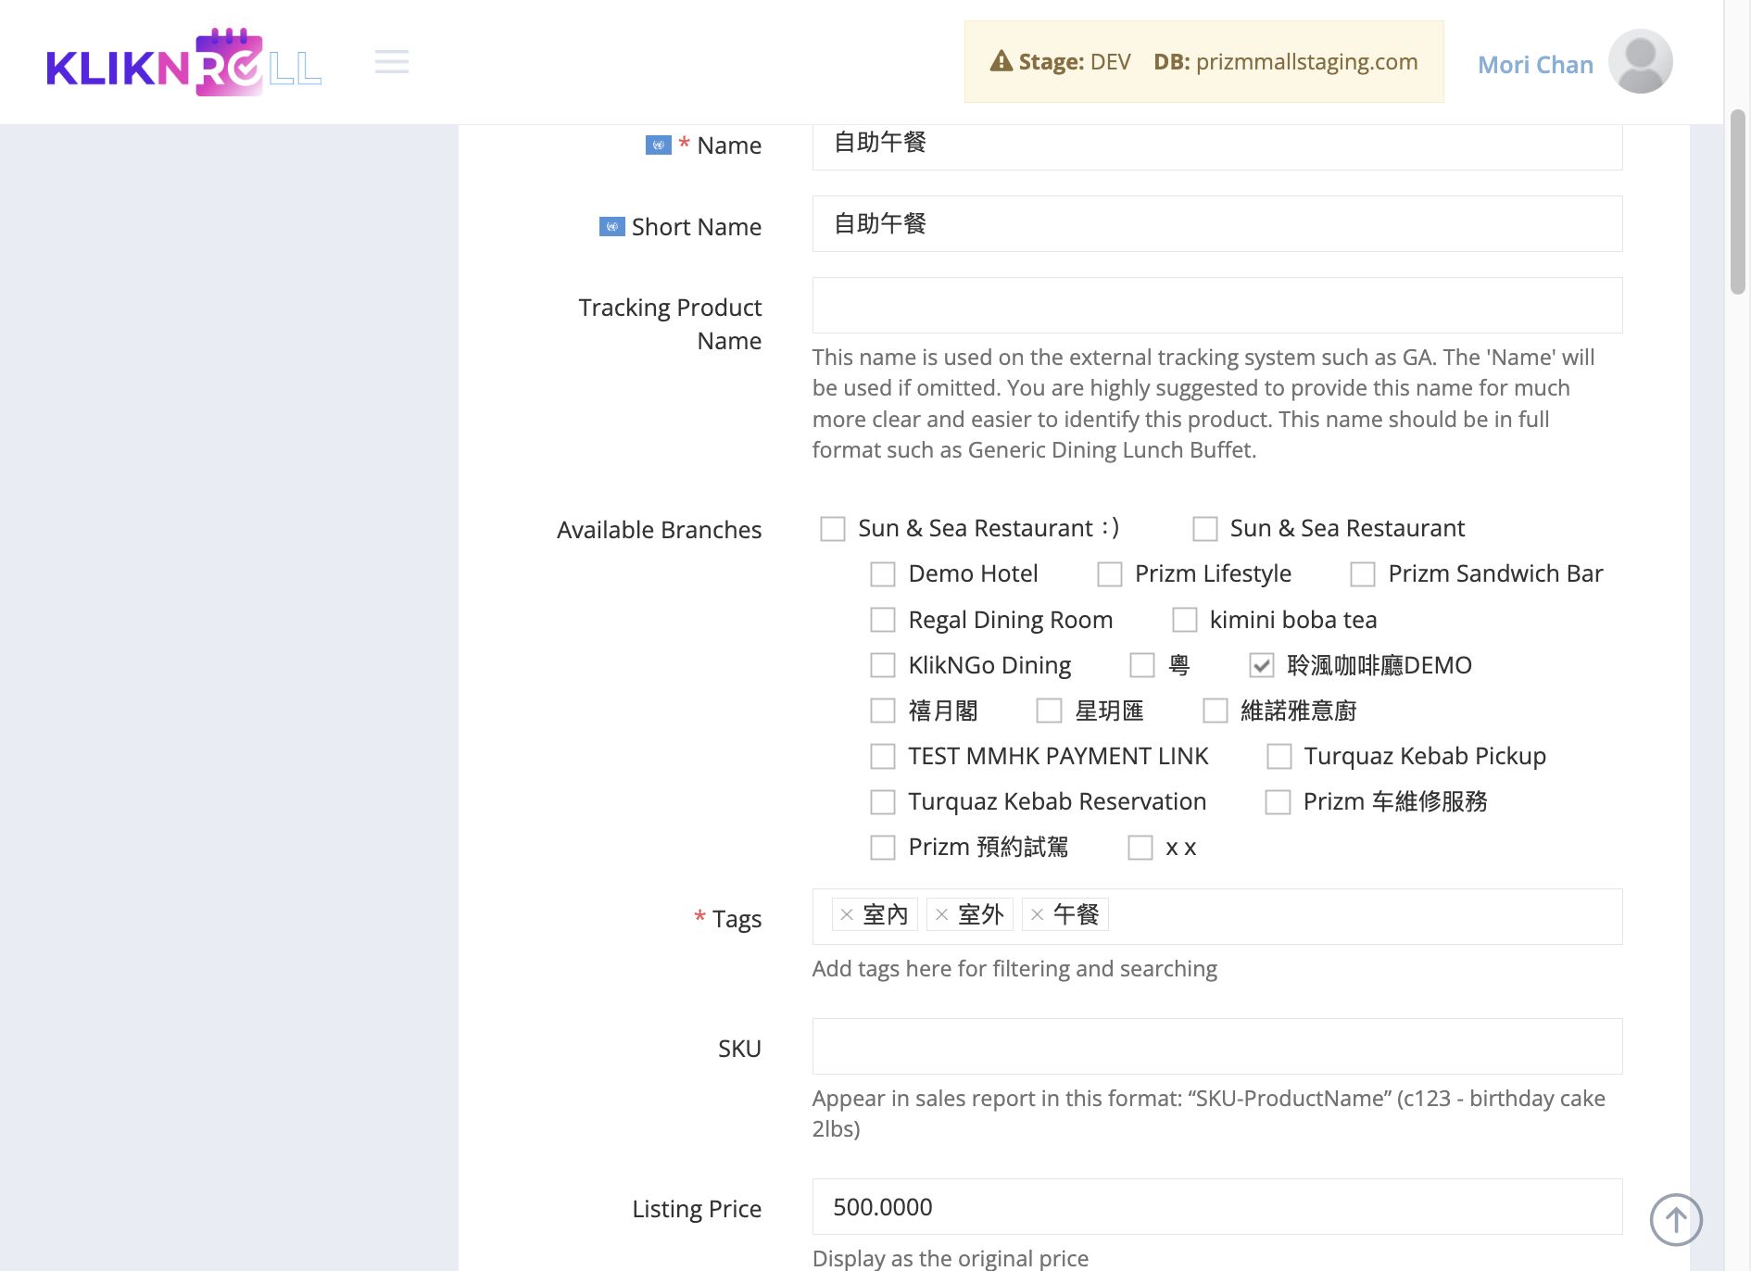Uncheck the 聆渢咖啡廳DEMO branch
The height and width of the screenshot is (1271, 1751).
(1262, 665)
